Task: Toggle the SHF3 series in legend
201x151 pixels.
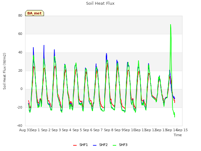Action: pyautogui.click(x=120, y=145)
